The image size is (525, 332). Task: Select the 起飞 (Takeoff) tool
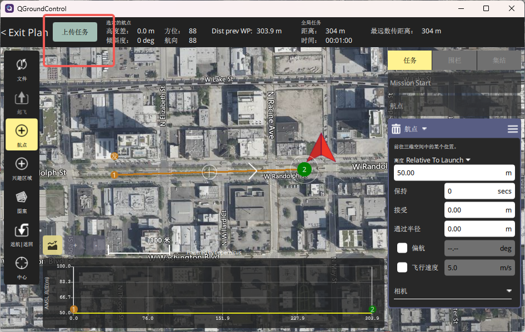22,102
